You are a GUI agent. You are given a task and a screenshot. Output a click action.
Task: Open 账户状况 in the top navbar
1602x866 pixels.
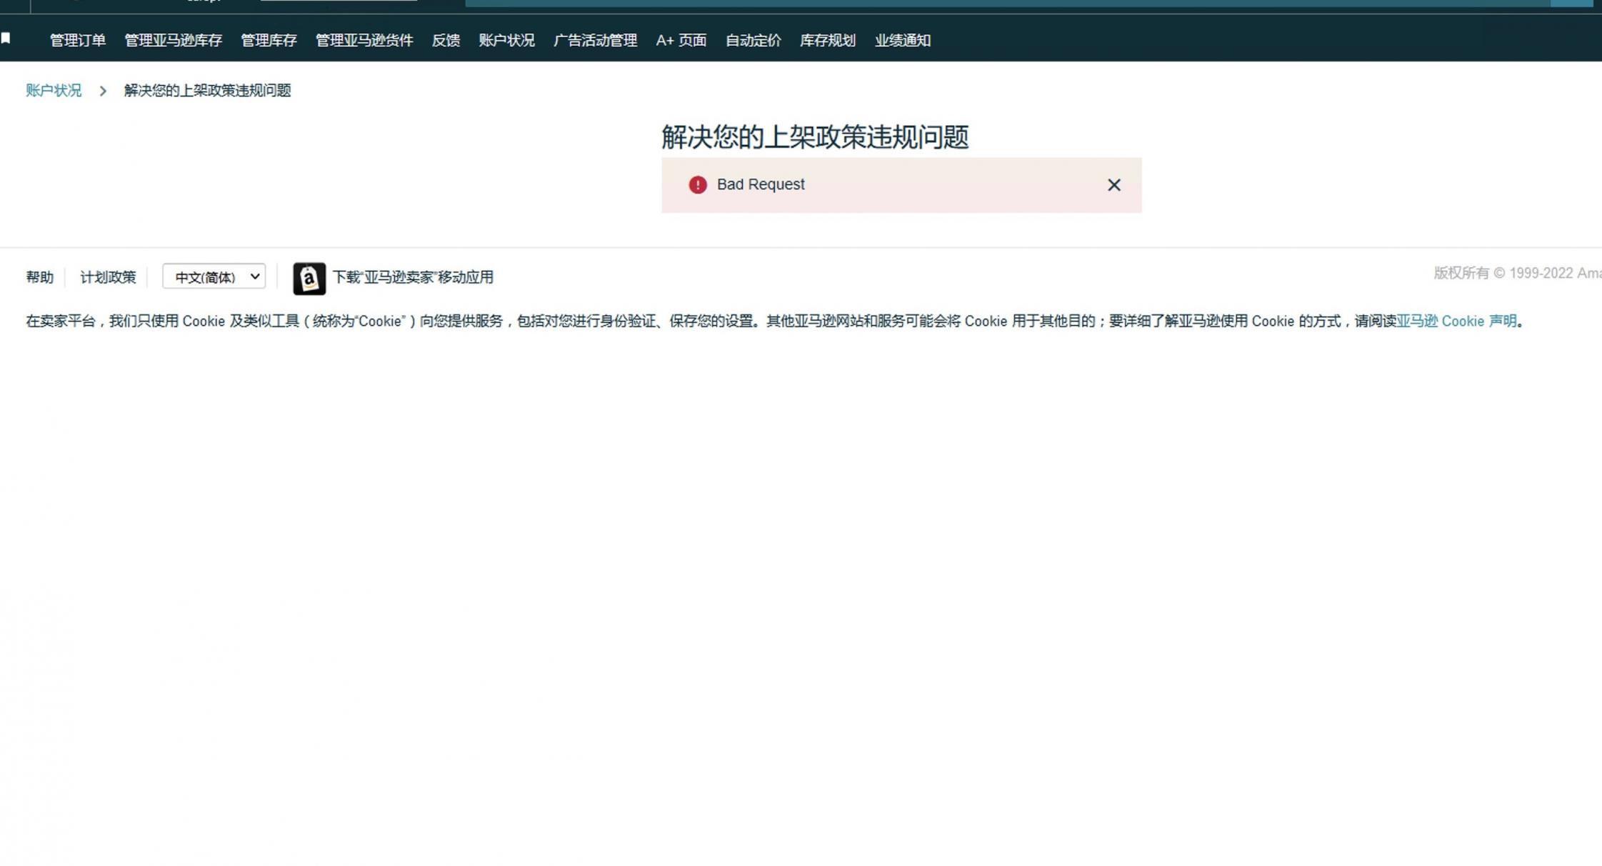[506, 41]
